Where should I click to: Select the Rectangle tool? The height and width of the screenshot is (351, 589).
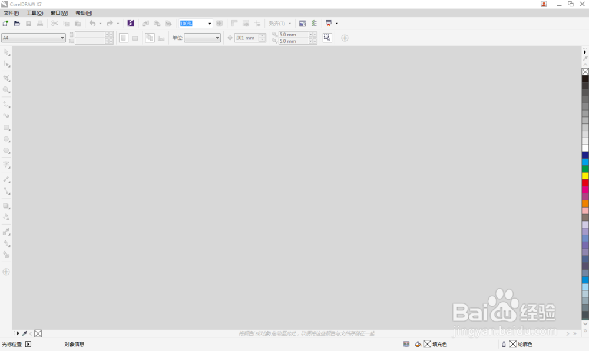(x=7, y=128)
